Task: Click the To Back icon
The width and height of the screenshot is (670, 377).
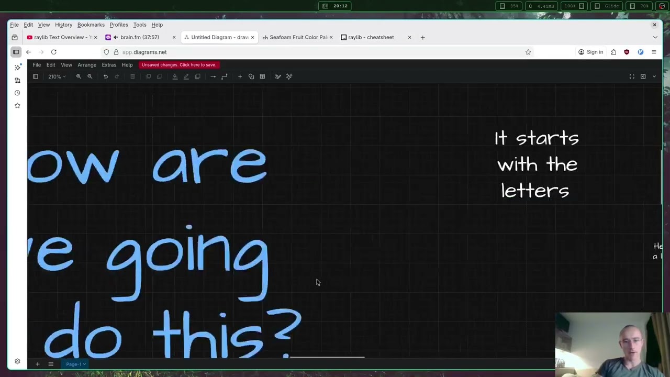Action: point(159,76)
